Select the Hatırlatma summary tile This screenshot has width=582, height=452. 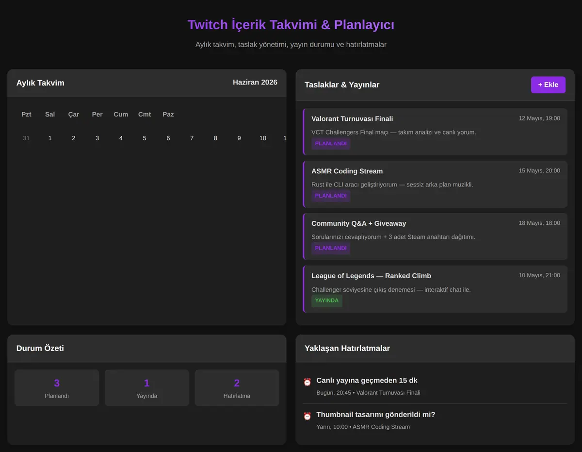pos(237,388)
